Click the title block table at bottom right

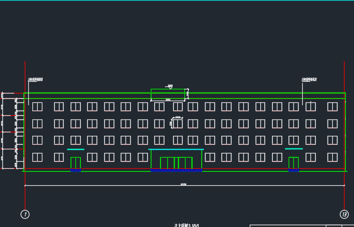click(302, 226)
